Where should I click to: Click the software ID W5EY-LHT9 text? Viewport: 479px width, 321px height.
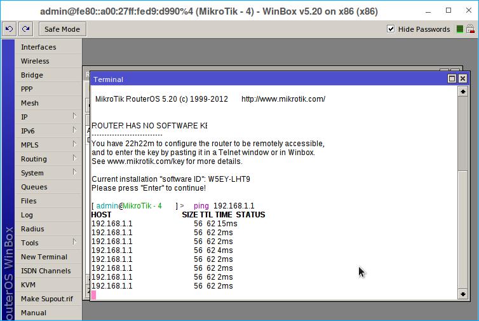[x=229, y=179]
